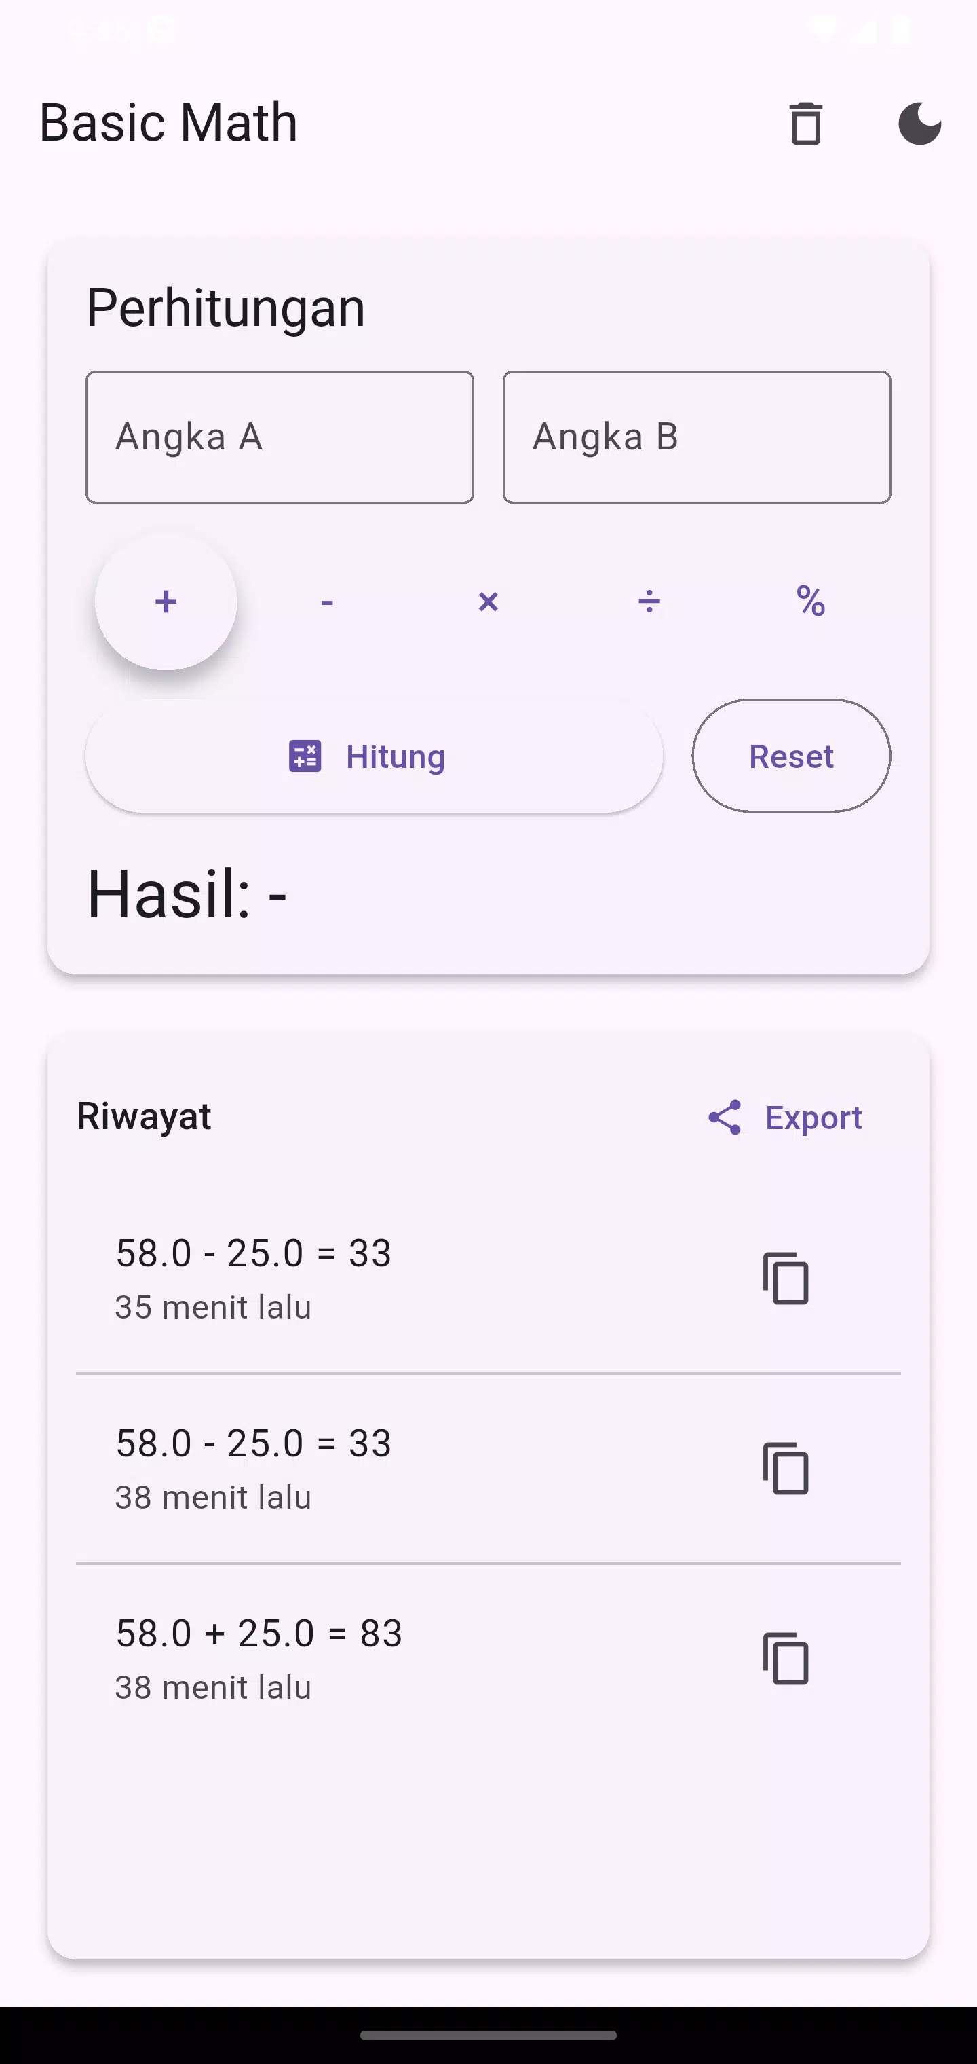Toggle dark mode with the moon icon
This screenshot has width=977, height=2064.
coord(919,124)
